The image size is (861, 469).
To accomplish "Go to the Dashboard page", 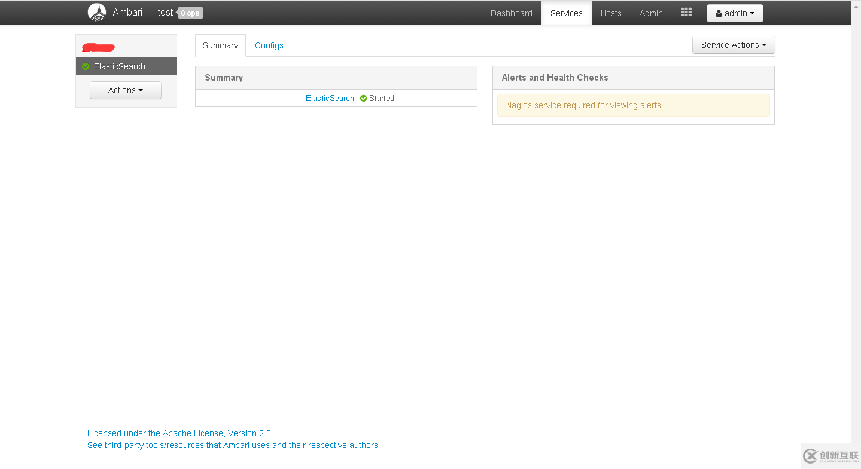I will (x=511, y=13).
